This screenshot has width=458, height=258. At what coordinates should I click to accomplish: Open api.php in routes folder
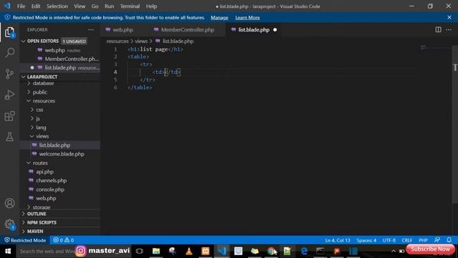[44, 172]
